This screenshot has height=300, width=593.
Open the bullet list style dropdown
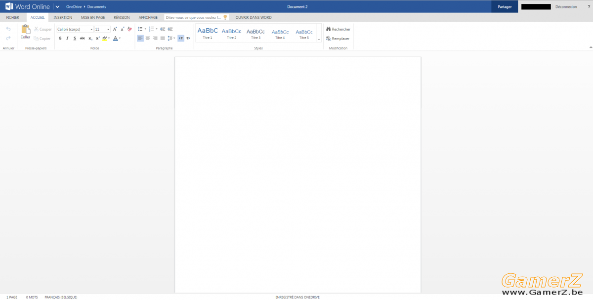tap(145, 29)
